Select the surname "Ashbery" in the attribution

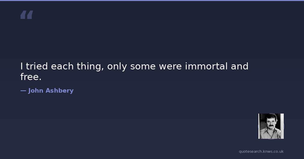coord(60,91)
